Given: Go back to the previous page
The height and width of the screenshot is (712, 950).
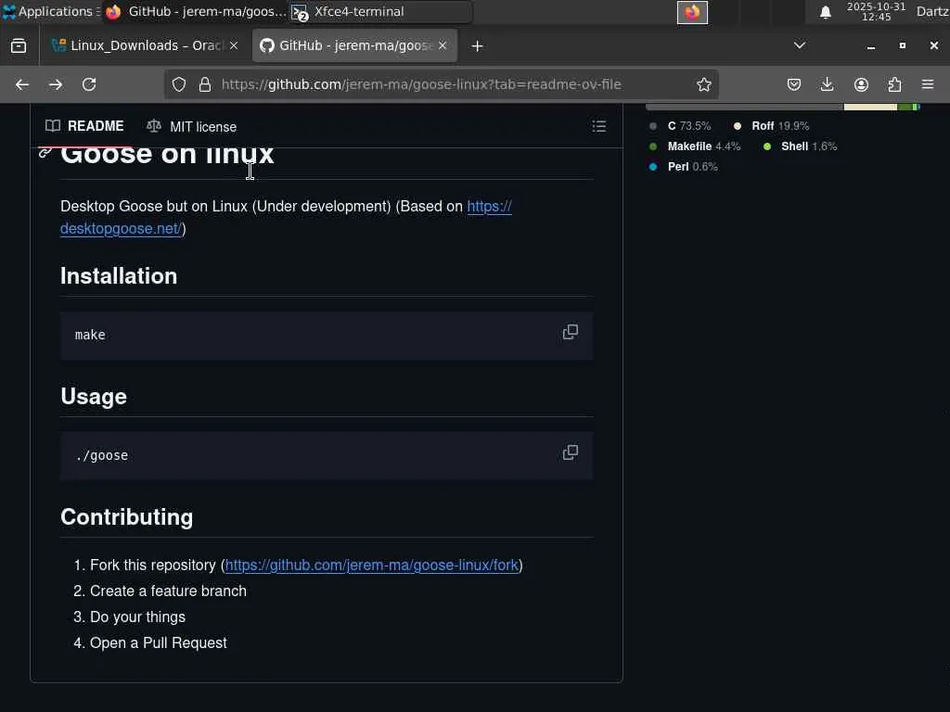Looking at the screenshot, I should tap(22, 84).
